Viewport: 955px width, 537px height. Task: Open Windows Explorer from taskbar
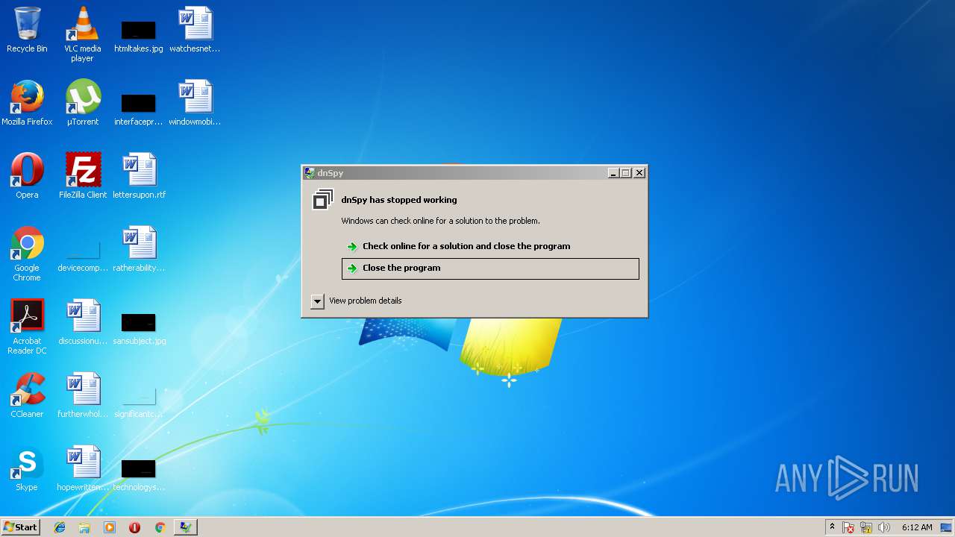(x=84, y=527)
